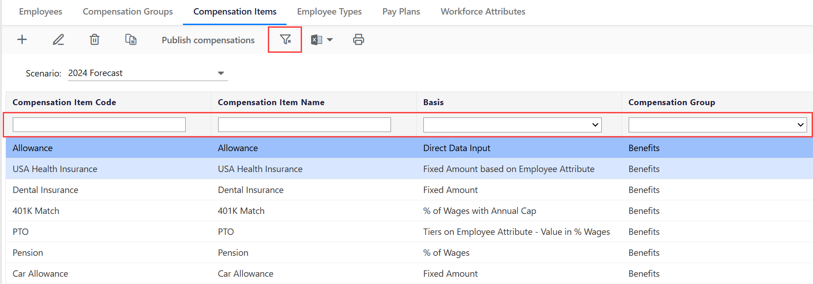The height and width of the screenshot is (284, 813).
Task: Click Publish compensations button
Action: 208,40
